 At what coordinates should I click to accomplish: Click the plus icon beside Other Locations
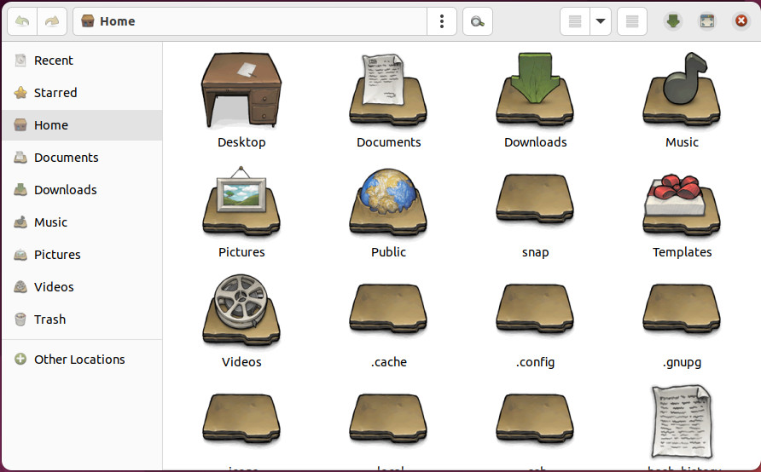[x=20, y=359]
